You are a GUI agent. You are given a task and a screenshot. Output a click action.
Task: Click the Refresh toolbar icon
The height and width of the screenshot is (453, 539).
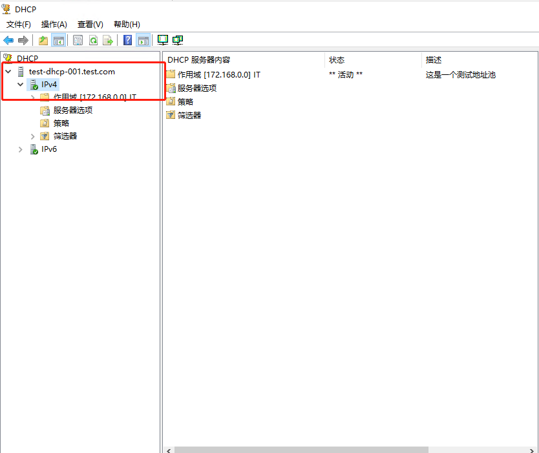coord(93,41)
